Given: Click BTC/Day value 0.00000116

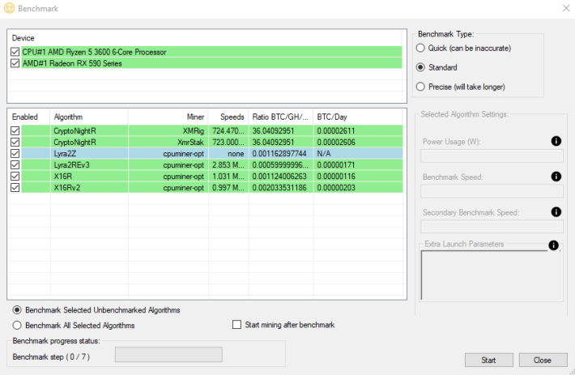Looking at the screenshot, I should pos(336,177).
